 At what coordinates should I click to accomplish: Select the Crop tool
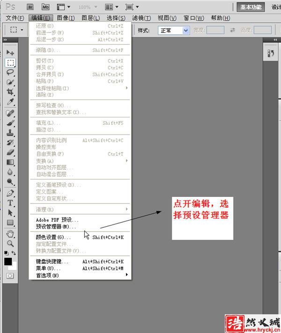[x=10, y=92]
